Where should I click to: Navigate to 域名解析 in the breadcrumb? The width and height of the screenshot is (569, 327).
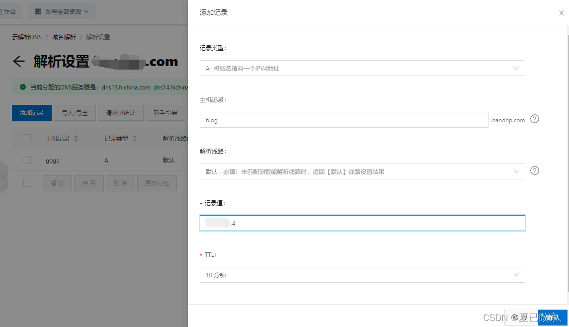pyautogui.click(x=63, y=37)
